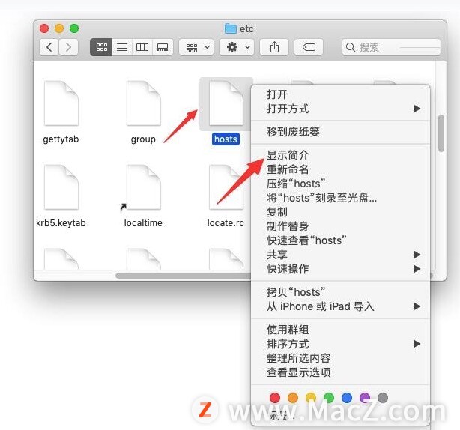Viewport: 460px width, 430px height.
Task: Switch to gallery view in toolbar
Action: tap(163, 47)
